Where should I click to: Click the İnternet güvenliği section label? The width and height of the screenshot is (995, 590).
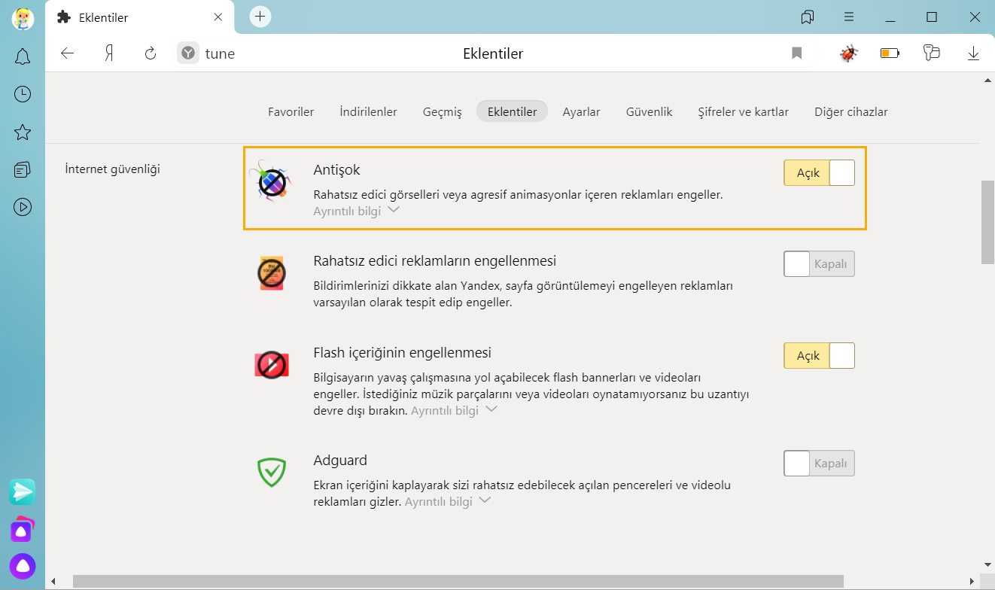113,169
